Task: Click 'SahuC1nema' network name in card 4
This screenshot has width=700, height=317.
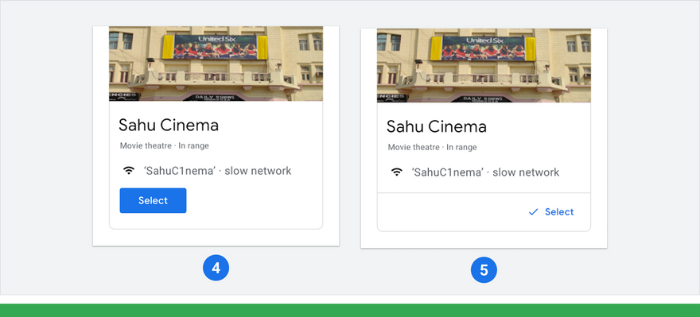Action: [180, 171]
